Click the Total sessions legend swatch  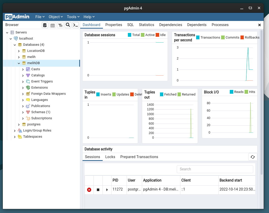(x=129, y=35)
